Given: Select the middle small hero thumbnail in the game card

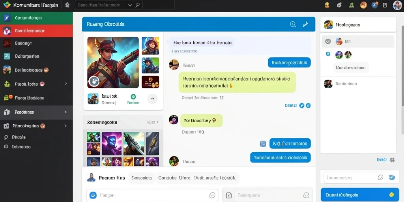Looking at the screenshot, I should [x=150, y=65].
